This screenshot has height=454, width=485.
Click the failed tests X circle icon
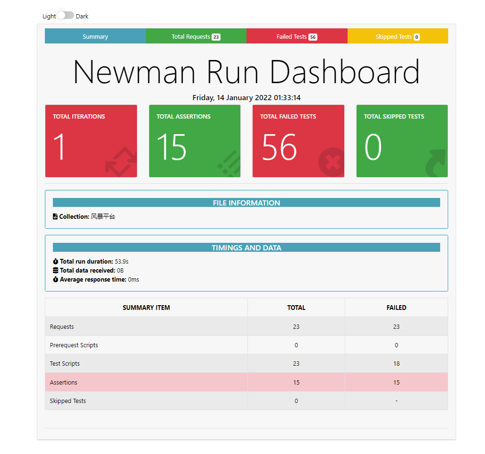point(332,162)
